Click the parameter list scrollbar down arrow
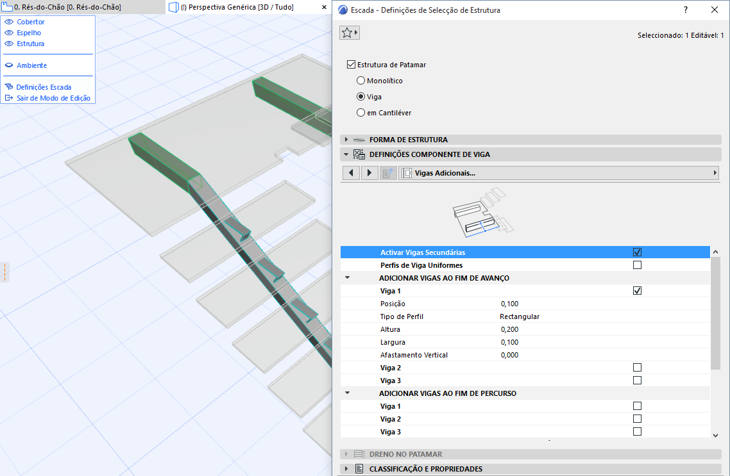Image resolution: width=730 pixels, height=476 pixels. (x=716, y=435)
